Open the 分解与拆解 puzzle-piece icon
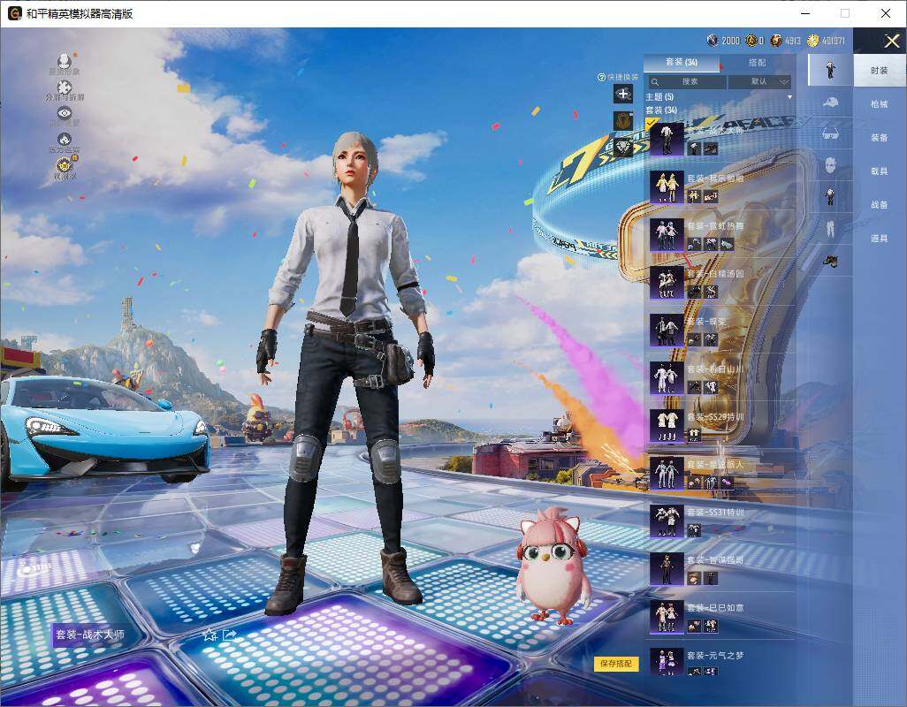The image size is (907, 707). 65,87
